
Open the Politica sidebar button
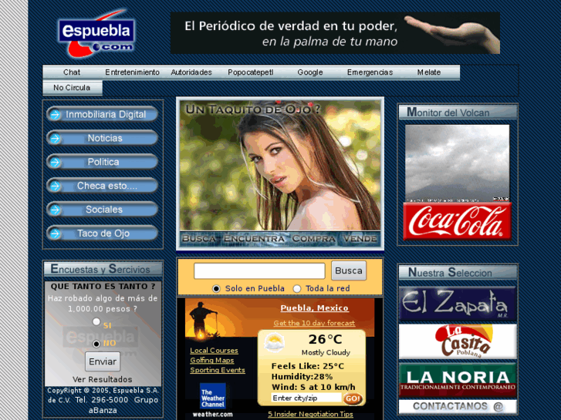(x=103, y=162)
